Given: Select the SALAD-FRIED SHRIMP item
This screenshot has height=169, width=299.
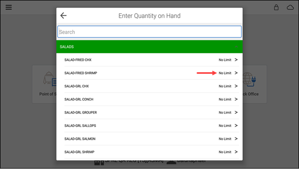Looking at the screenshot, I should point(152,73).
